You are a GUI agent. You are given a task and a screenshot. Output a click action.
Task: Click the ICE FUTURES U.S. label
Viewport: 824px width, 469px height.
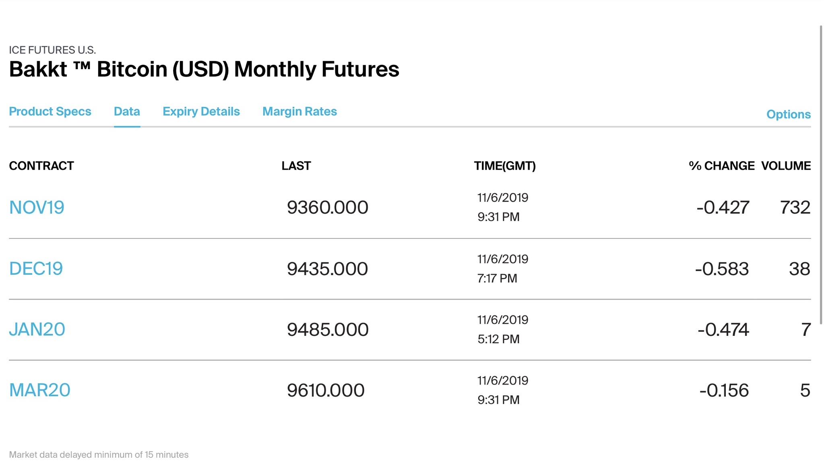pyautogui.click(x=52, y=50)
